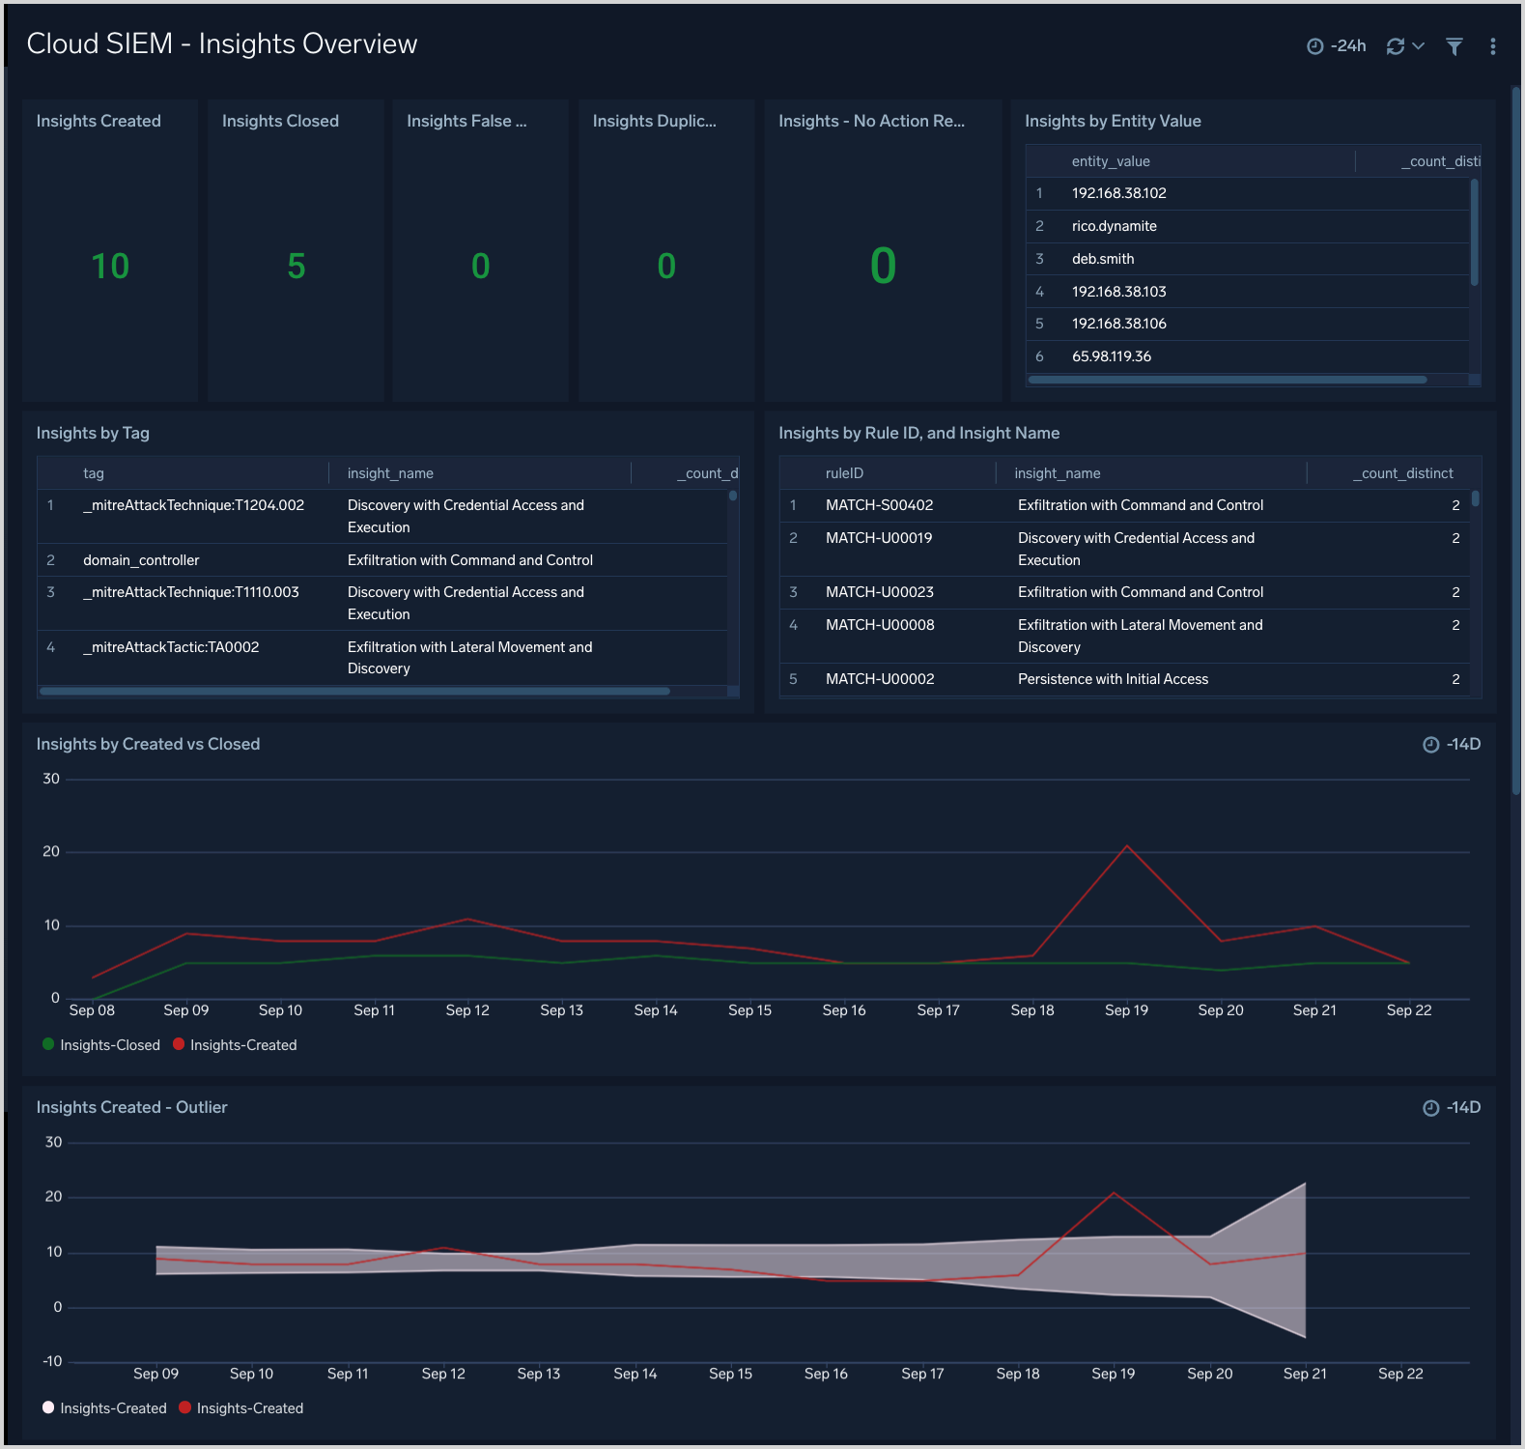The height and width of the screenshot is (1449, 1525).
Task: Click clock icon on Insights Created Outlier panel
Action: pos(1430,1108)
